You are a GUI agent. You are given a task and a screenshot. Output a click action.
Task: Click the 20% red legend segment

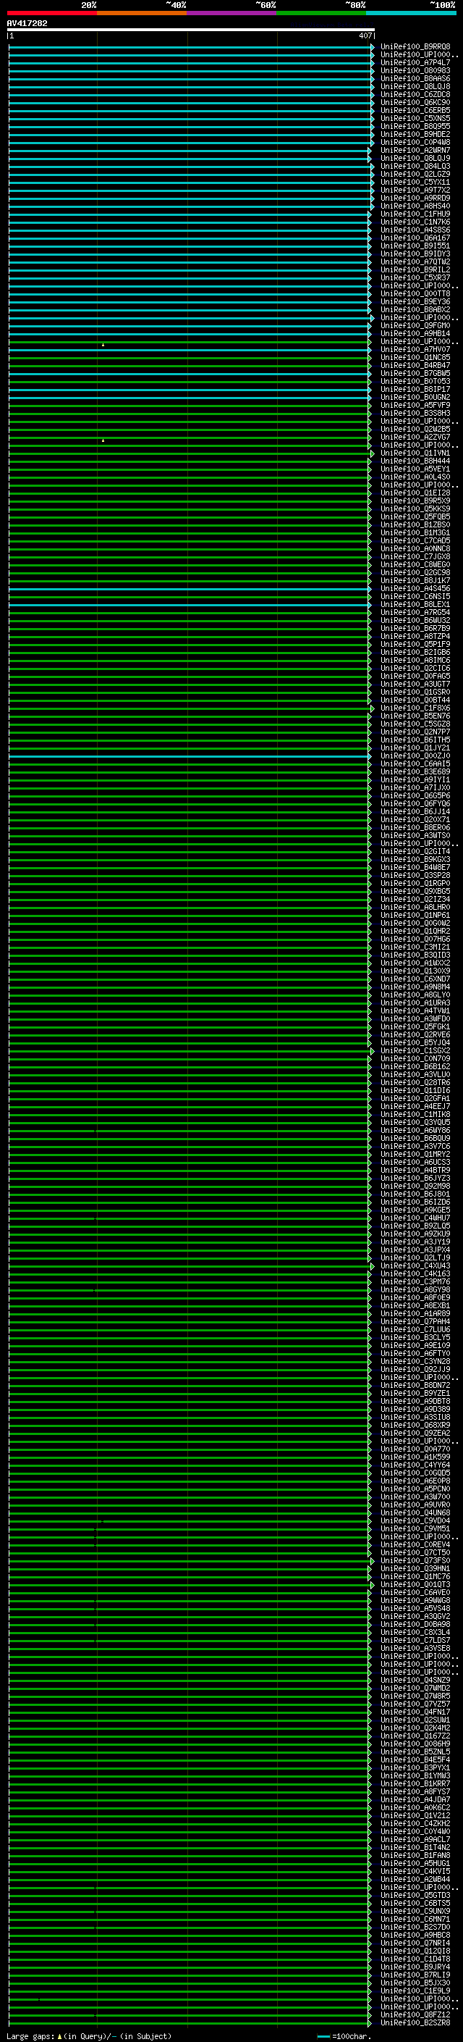pos(51,13)
